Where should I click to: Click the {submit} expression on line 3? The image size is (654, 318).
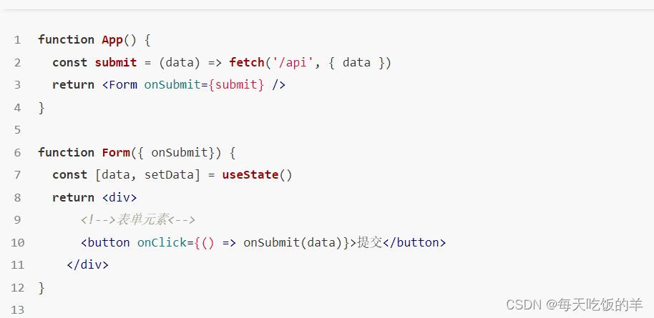point(236,84)
